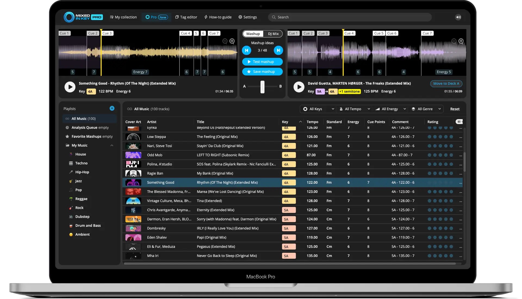
Task: Open the Jazz playlist
Action: point(78,181)
